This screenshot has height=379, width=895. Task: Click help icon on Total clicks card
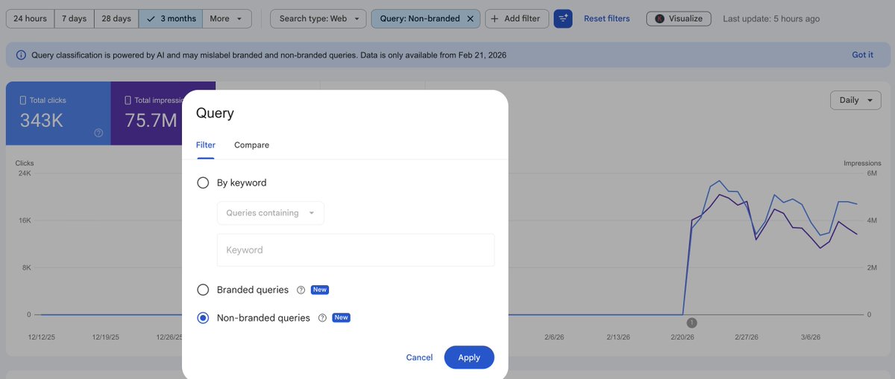(98, 133)
